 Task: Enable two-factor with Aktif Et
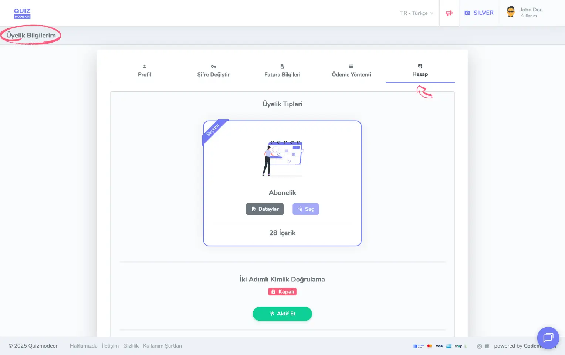coord(282,314)
